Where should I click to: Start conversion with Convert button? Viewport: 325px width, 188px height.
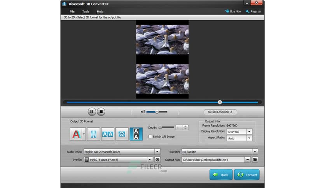(246, 175)
